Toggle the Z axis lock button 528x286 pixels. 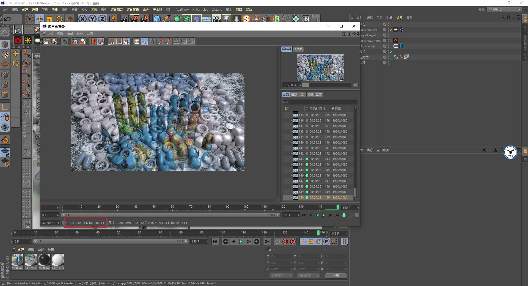pyautogui.click(x=102, y=19)
